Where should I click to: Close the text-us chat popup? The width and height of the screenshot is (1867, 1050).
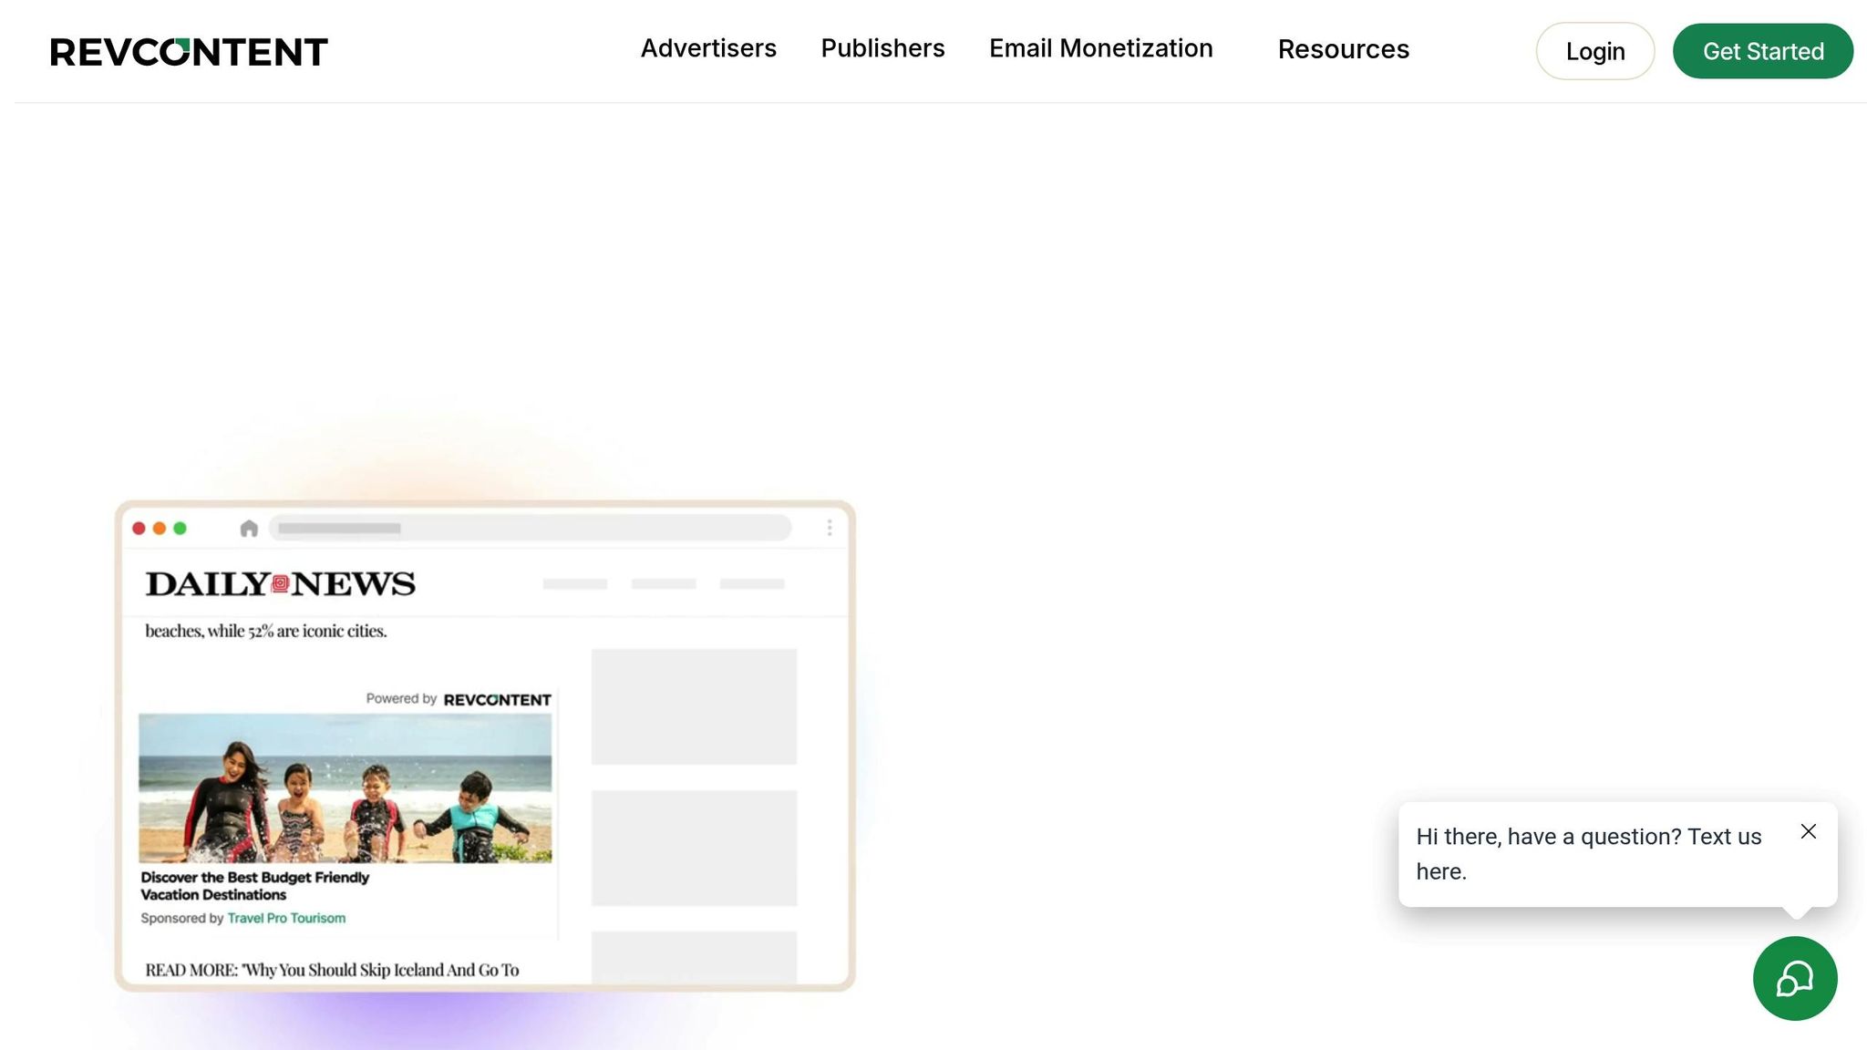pyautogui.click(x=1809, y=831)
